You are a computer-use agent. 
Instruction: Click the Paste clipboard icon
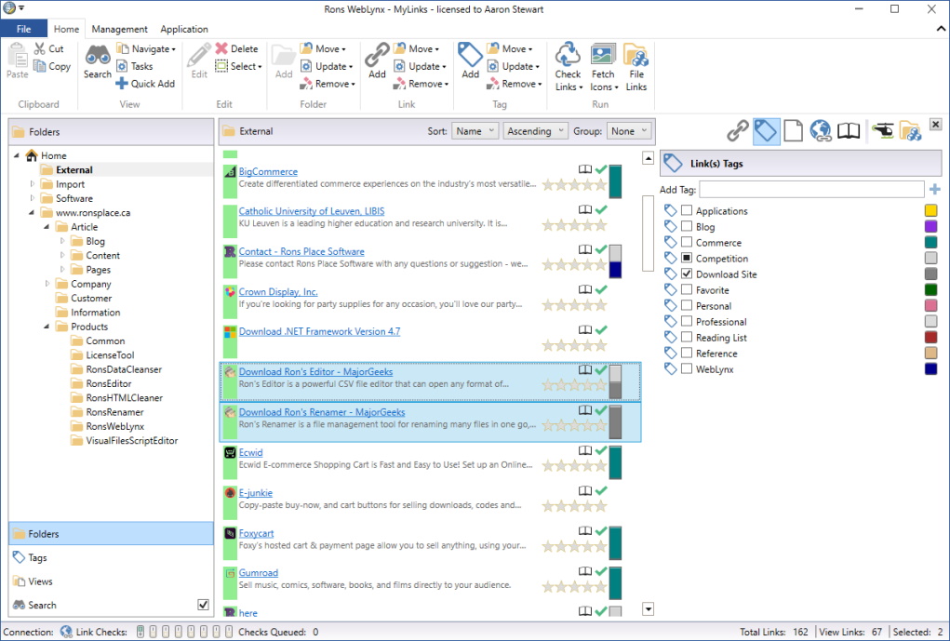(x=18, y=57)
